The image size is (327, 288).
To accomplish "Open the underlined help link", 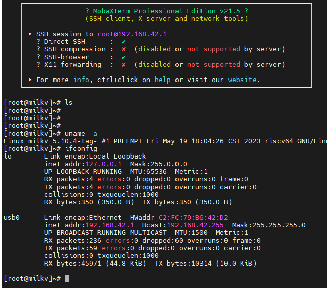I will point(162,80).
